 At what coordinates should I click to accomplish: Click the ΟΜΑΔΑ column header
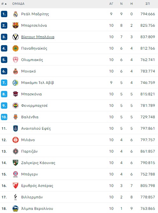(18, 4)
